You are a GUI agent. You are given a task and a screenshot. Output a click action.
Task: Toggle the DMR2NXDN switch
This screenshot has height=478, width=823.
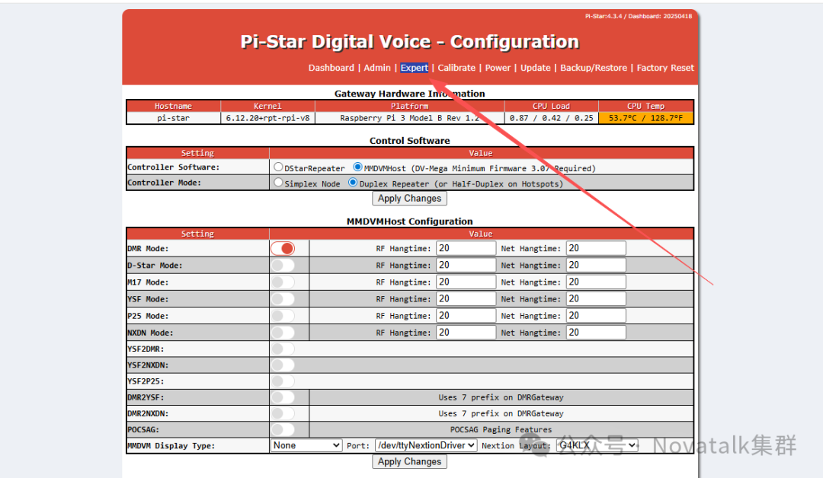(283, 413)
